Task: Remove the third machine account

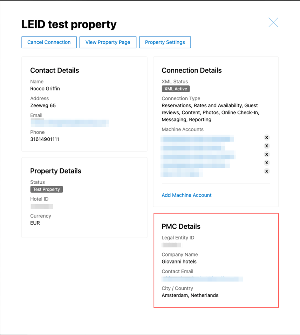Action: 266,154
